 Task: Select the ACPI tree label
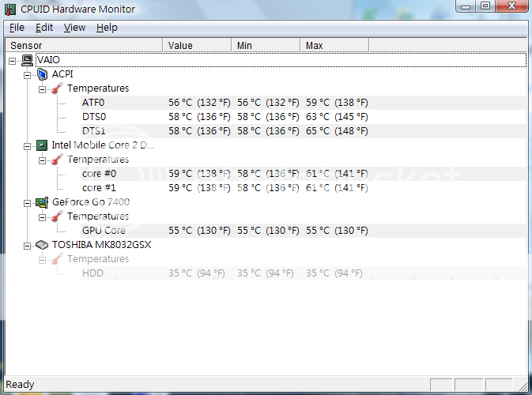coord(62,74)
